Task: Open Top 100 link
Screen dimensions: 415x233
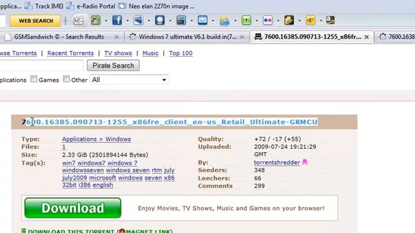Action: (181, 53)
